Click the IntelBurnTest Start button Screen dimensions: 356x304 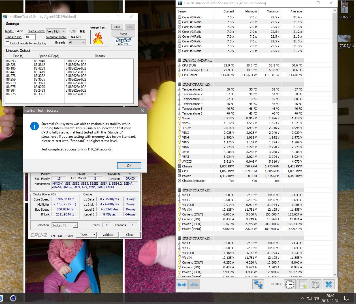(117, 27)
